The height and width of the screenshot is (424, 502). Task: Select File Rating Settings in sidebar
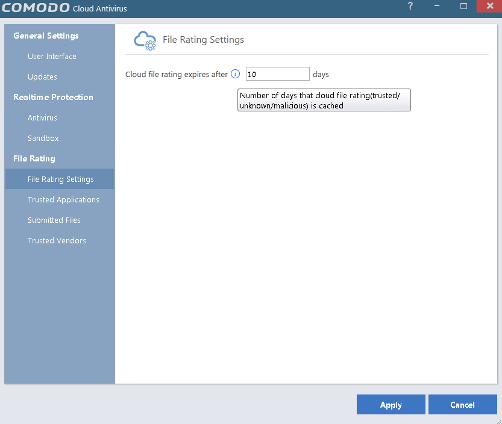click(60, 179)
